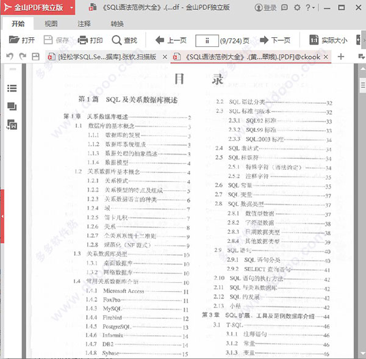Switch to the 开始 tab
The height and width of the screenshot is (359, 366).
pyautogui.click(x=18, y=24)
